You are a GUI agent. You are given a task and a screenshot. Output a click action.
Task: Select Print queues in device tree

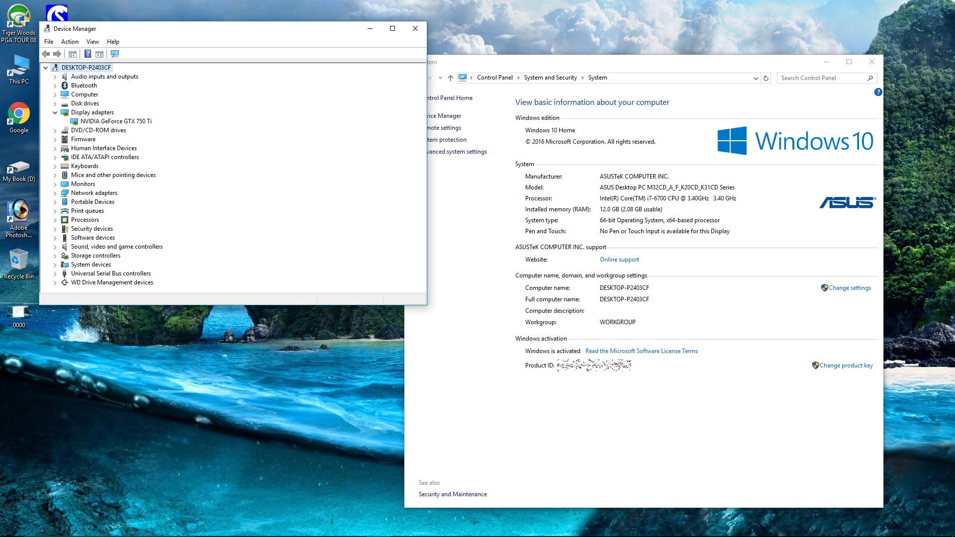click(87, 211)
